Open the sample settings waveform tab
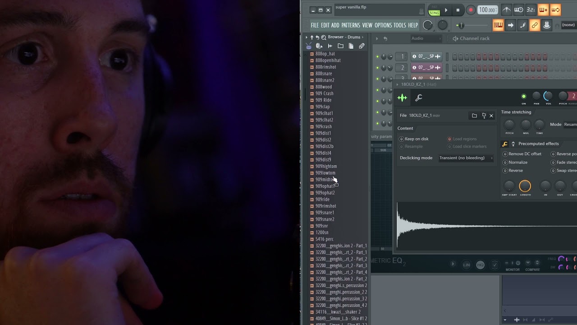Viewport: 577px width, 325px height. [x=402, y=97]
